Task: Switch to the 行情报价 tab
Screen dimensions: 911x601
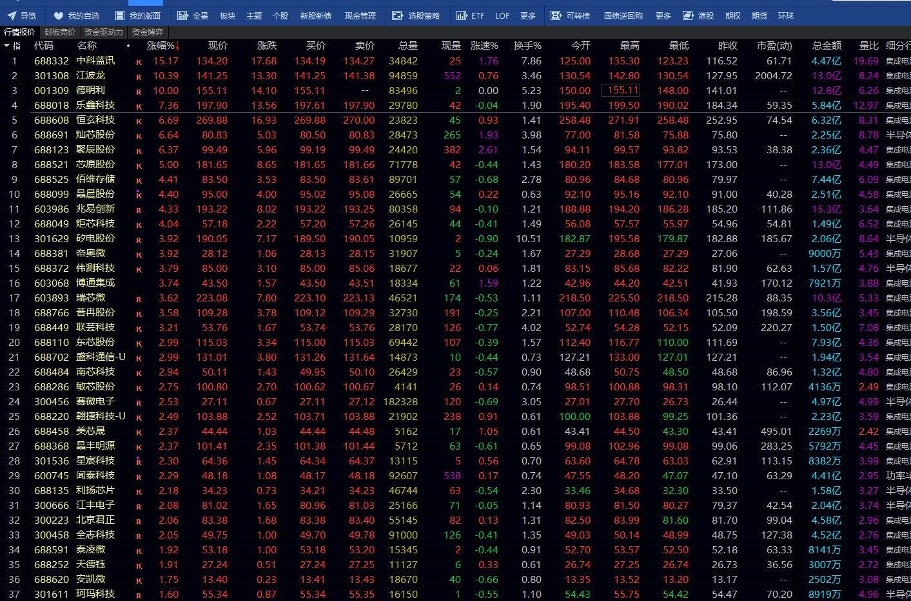Action: pyautogui.click(x=19, y=32)
